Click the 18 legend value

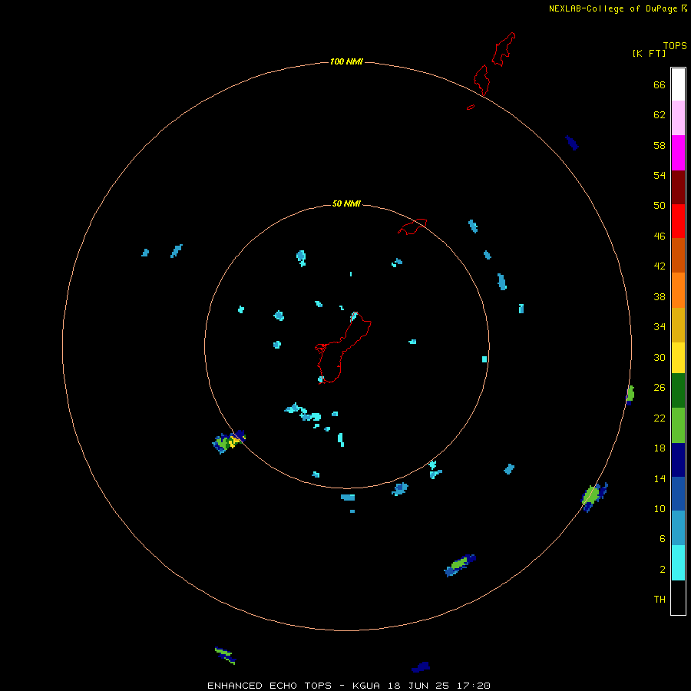(660, 448)
